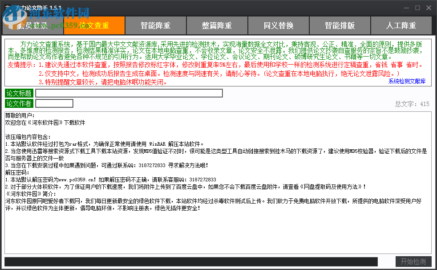This screenshot has width=437, height=270.
Task: Click inside the paper title input field
Action: pos(129,93)
